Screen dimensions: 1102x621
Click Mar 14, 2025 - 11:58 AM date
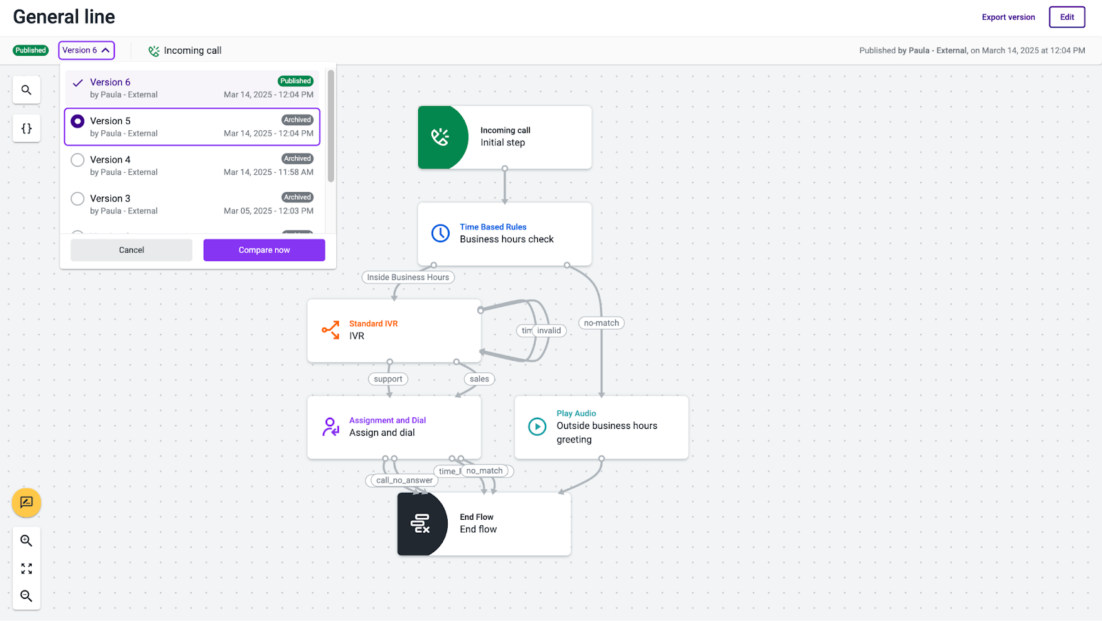pos(269,173)
